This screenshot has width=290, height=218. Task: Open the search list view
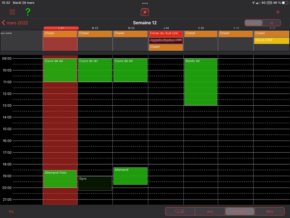180,211
